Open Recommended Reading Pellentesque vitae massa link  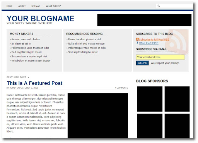tap(87, 48)
